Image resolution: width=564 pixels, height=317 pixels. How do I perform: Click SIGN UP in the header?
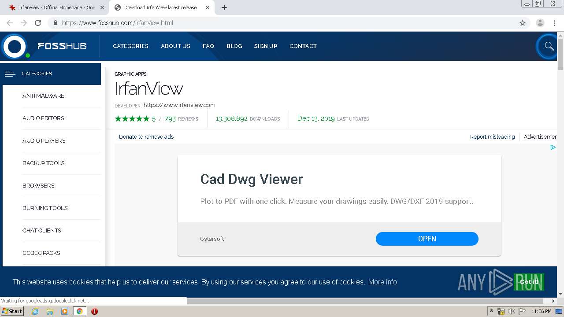click(x=266, y=46)
